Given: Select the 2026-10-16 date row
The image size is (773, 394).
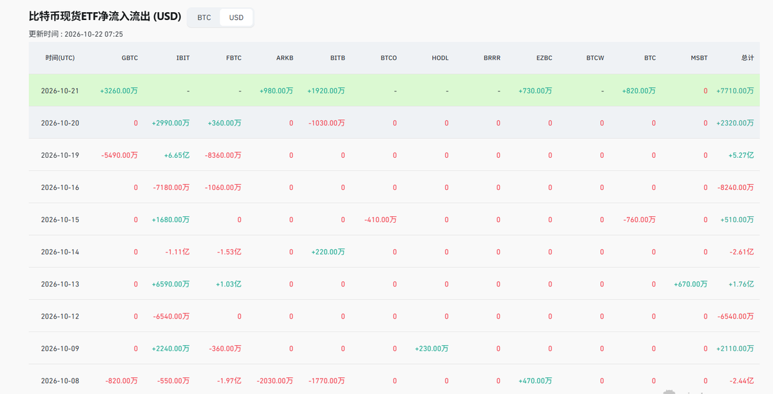Looking at the screenshot, I should (394, 187).
